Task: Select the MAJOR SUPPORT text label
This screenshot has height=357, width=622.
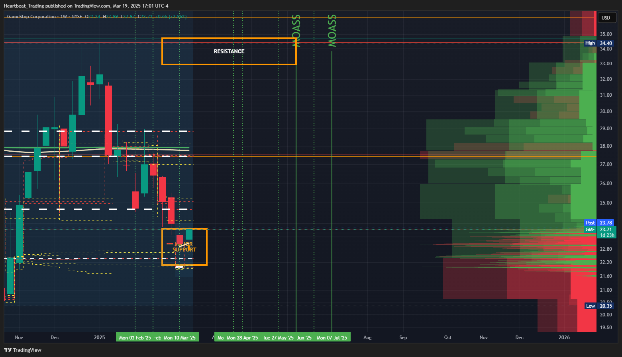Action: (184, 247)
